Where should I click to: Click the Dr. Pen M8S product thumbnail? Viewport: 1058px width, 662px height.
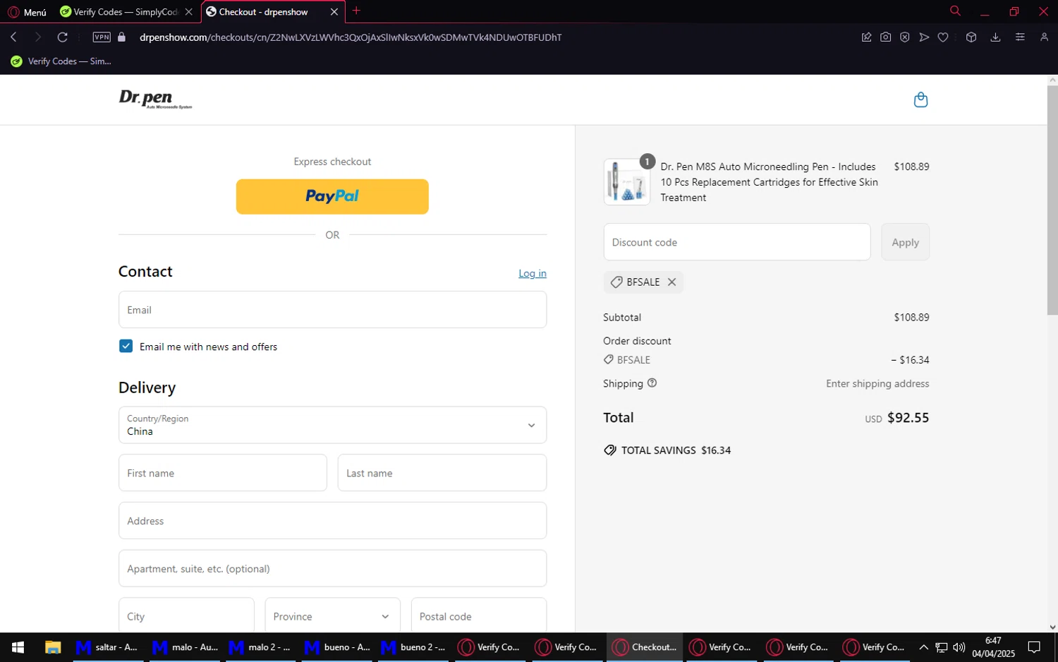[x=627, y=182]
